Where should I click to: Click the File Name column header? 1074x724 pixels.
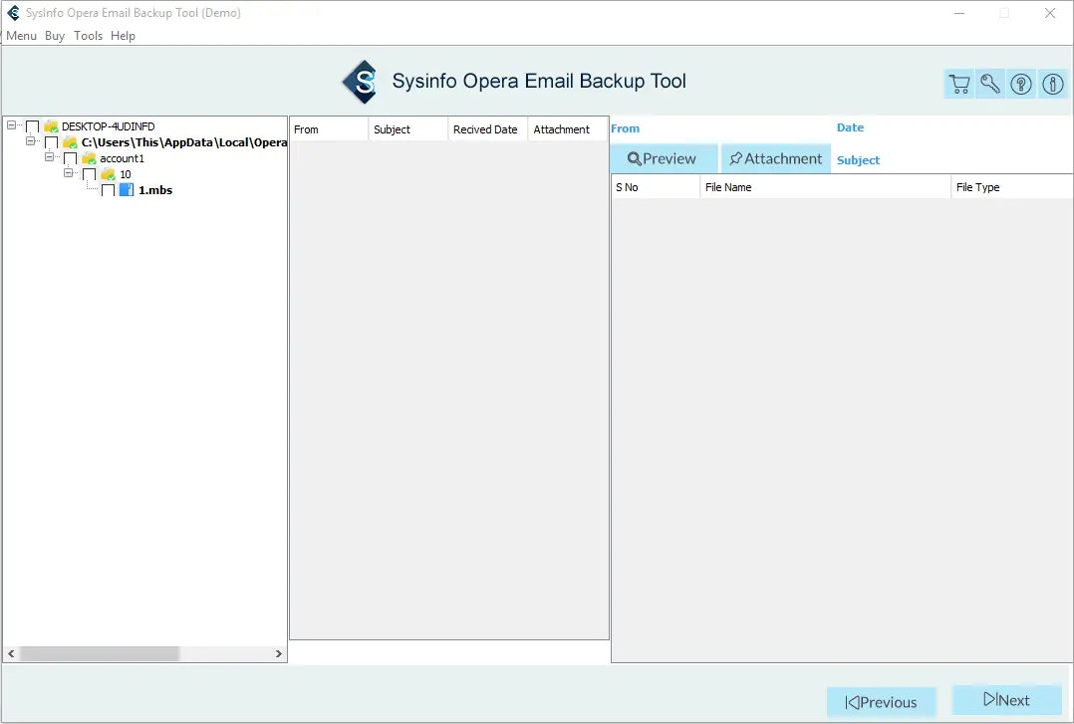pyautogui.click(x=825, y=187)
